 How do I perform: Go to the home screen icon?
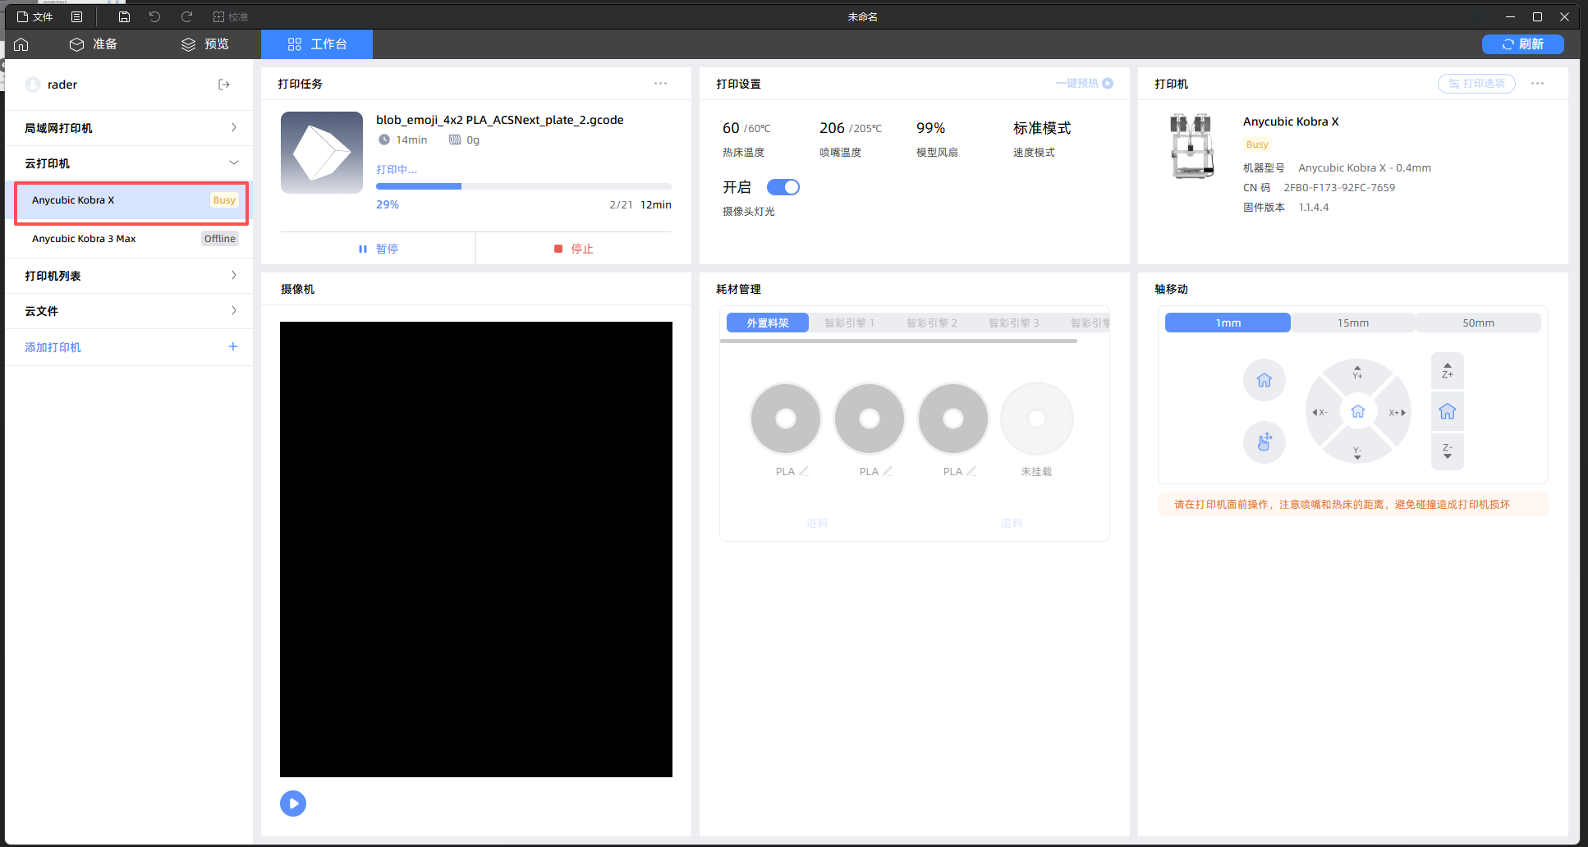pos(21,44)
